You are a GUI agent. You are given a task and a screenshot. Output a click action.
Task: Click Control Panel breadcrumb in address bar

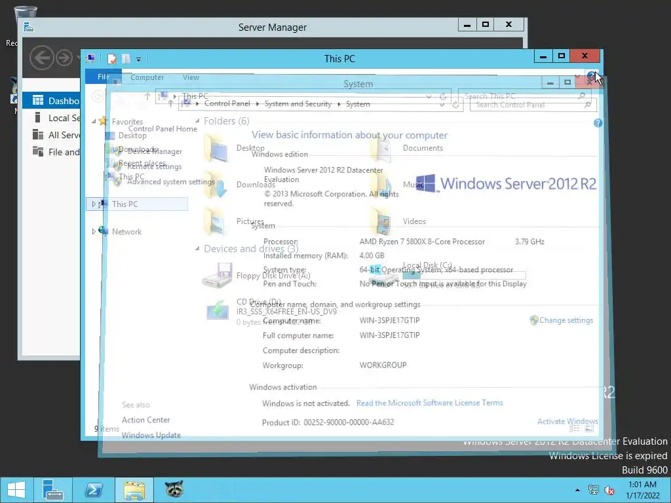[227, 104]
